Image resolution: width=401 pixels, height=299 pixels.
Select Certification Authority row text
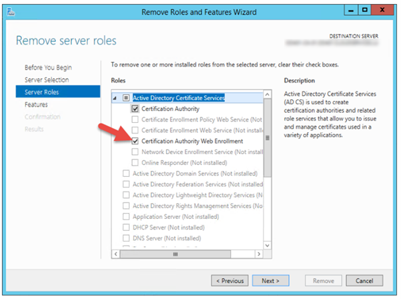(171, 109)
